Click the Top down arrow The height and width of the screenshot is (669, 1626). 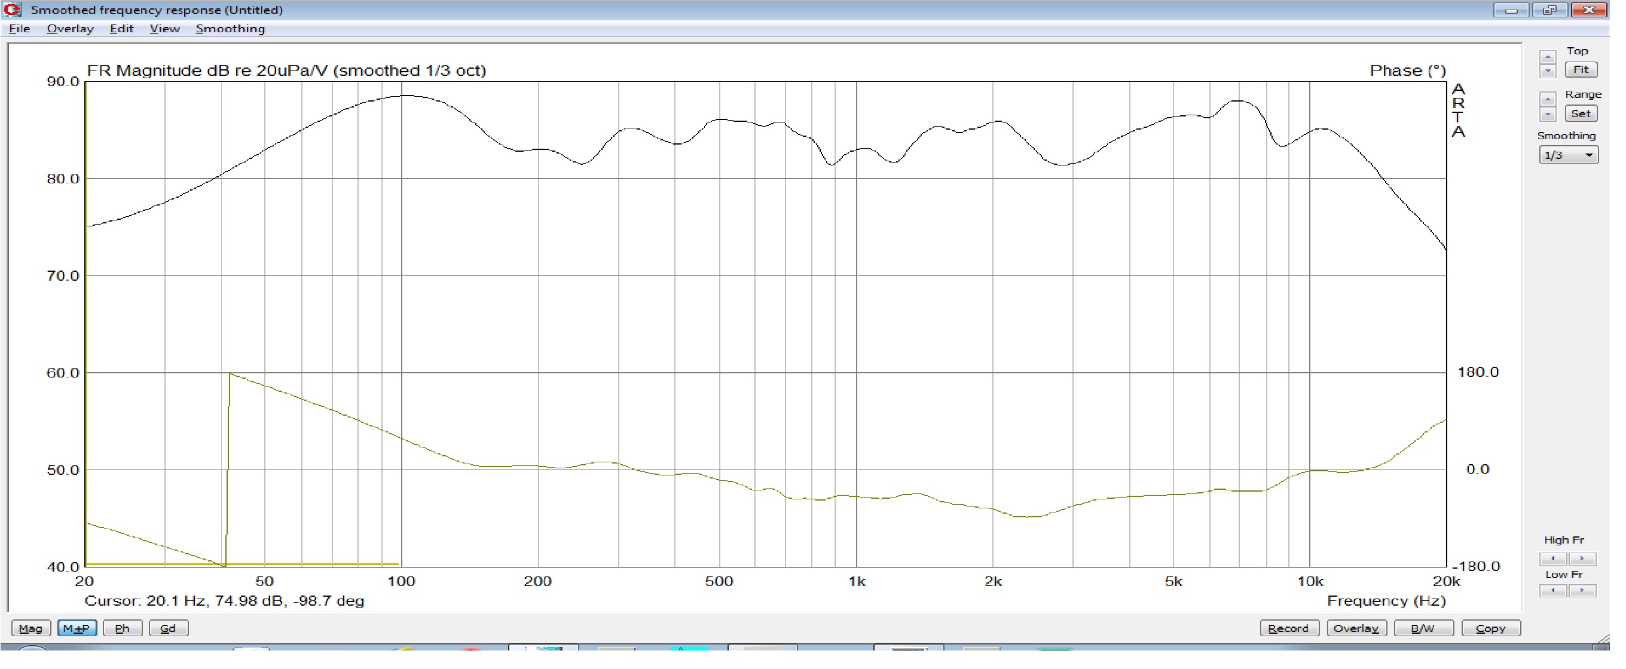coord(1547,71)
